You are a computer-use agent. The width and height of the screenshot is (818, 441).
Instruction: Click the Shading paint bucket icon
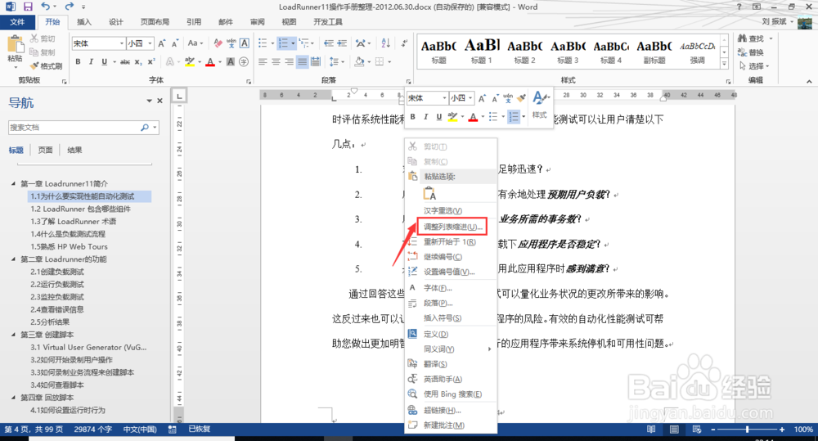[359, 61]
